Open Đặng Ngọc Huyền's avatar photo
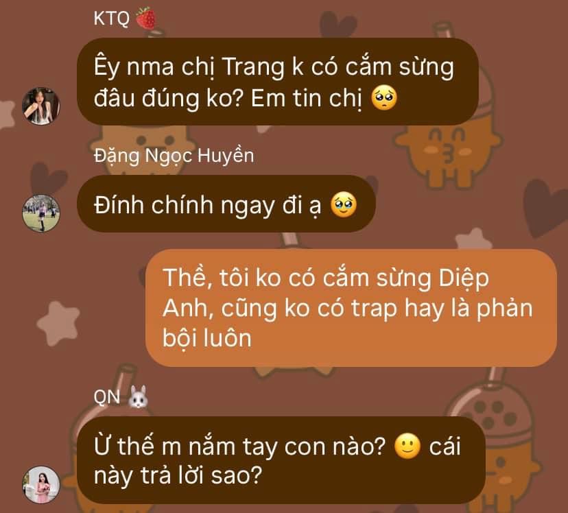568x513 pixels. point(41,213)
